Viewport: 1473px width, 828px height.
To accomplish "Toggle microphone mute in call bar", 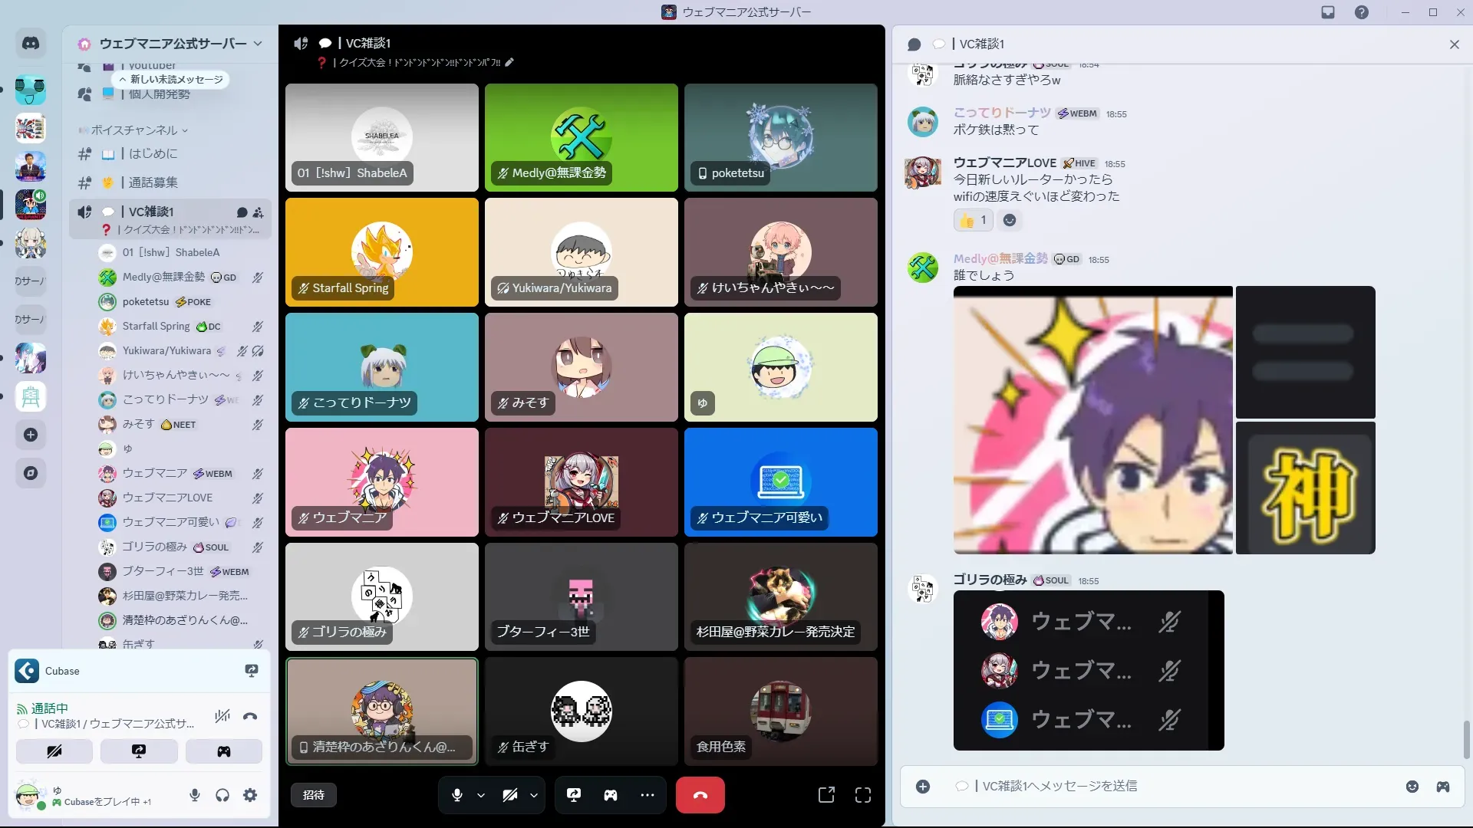I will coord(457,795).
